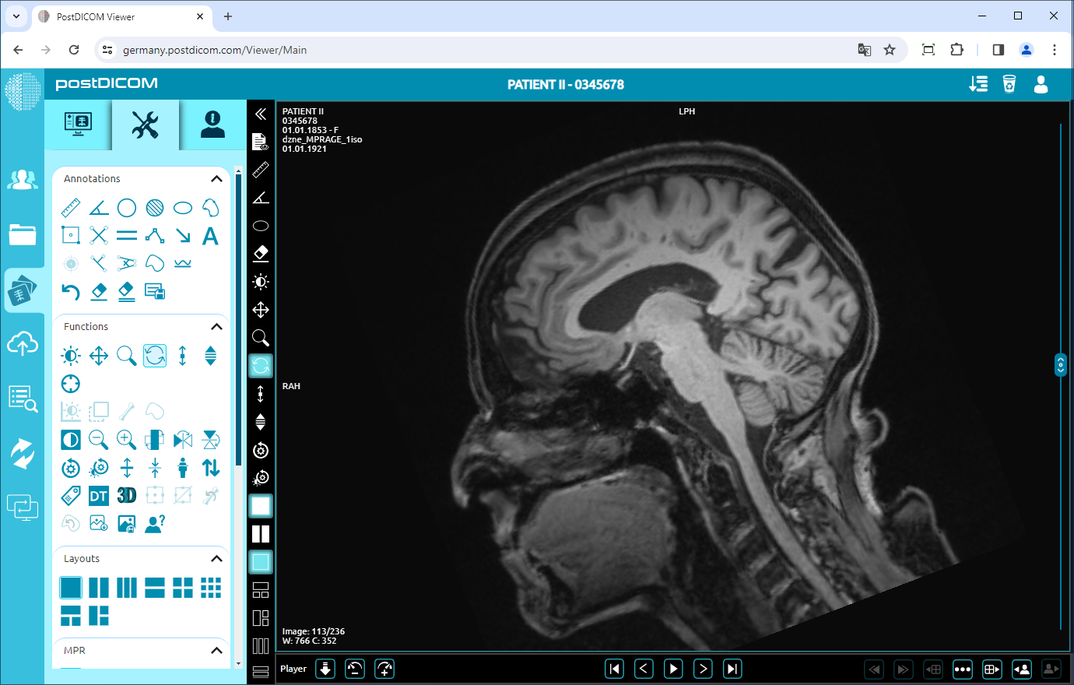Viewport: 1074px width, 685px height.
Task: Choose the text annotation tool
Action: [x=210, y=235]
